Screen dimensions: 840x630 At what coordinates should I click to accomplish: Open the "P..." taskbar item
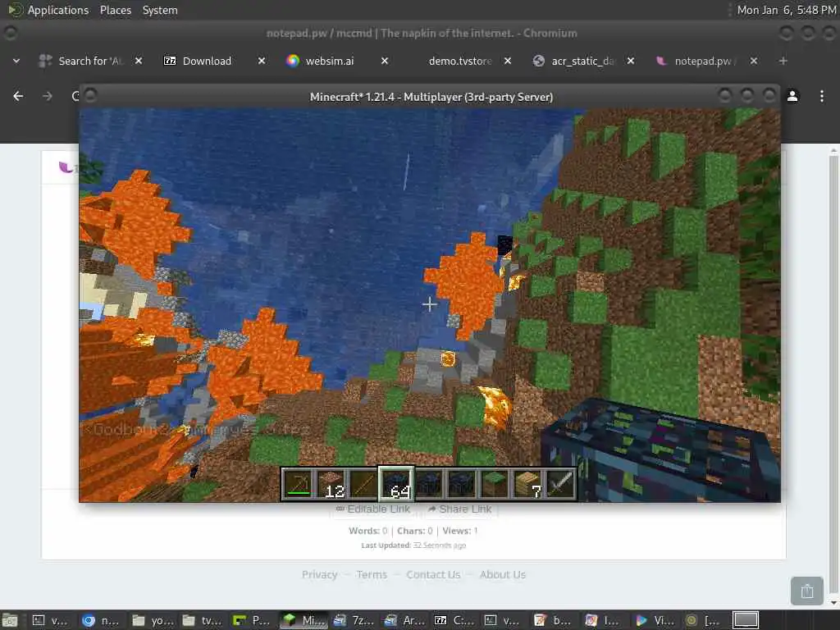click(x=252, y=620)
